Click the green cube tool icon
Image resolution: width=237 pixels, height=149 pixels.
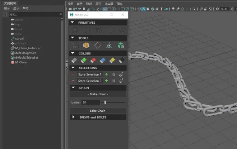point(121,45)
